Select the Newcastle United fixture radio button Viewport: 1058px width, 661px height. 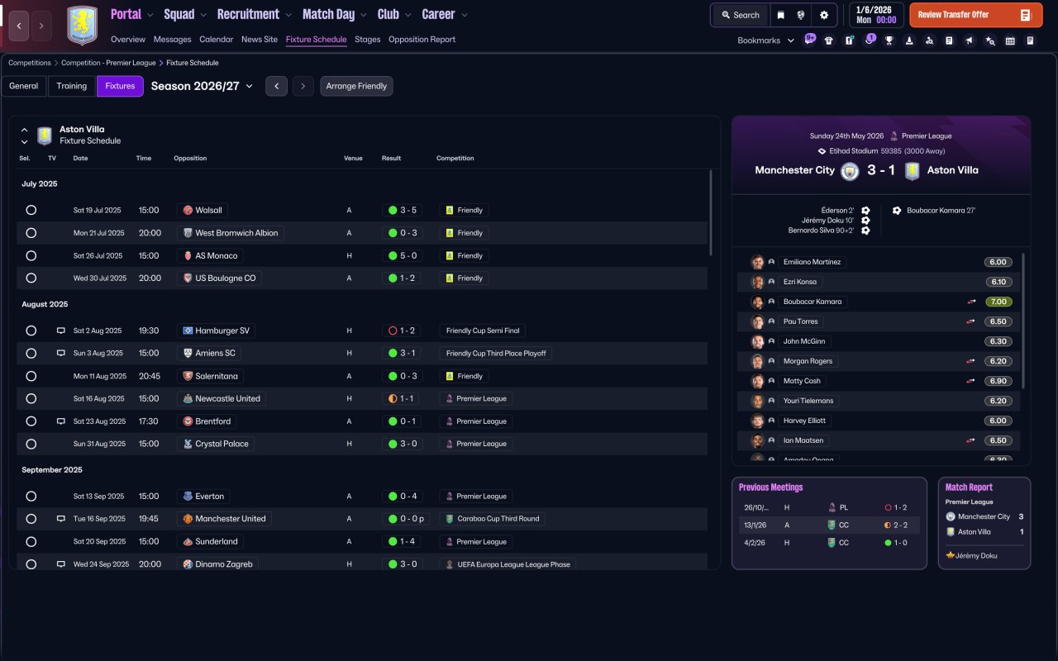click(x=31, y=398)
